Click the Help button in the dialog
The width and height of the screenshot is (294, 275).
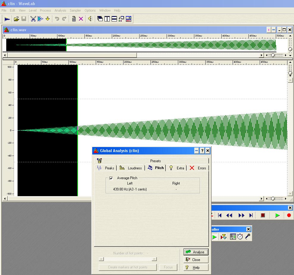pyautogui.click(x=196, y=267)
